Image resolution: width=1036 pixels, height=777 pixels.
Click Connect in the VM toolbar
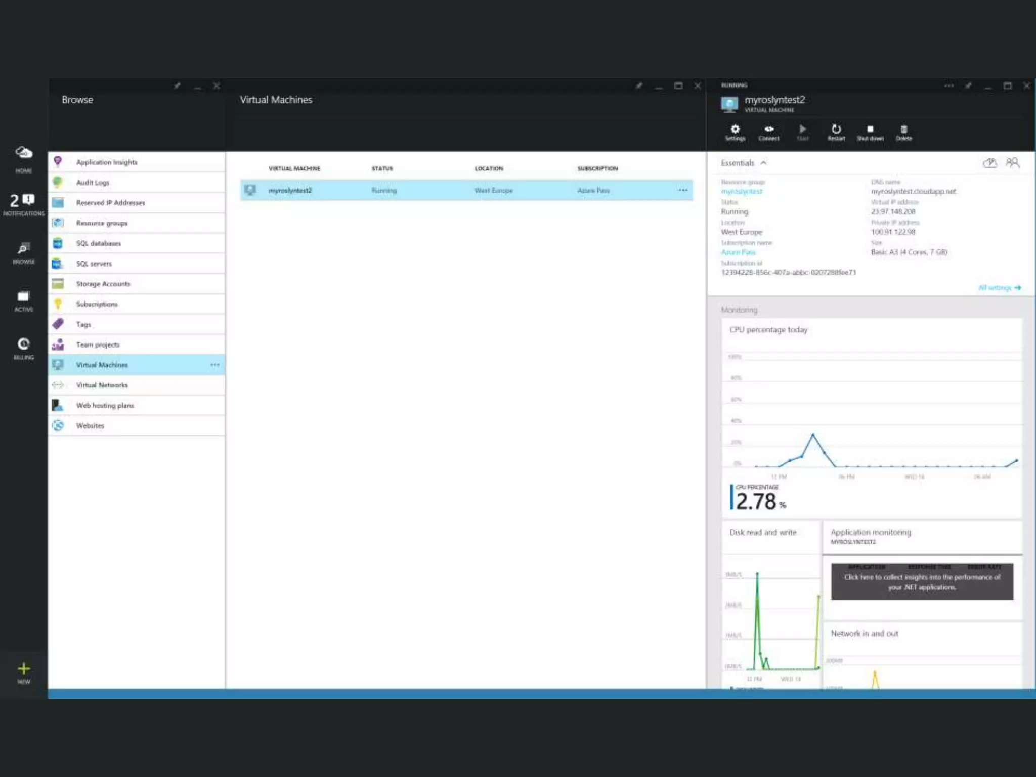(768, 133)
